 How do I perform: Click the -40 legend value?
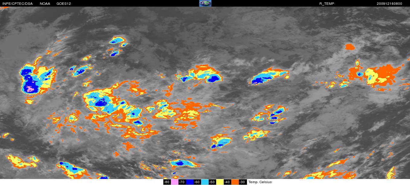pos(227,182)
